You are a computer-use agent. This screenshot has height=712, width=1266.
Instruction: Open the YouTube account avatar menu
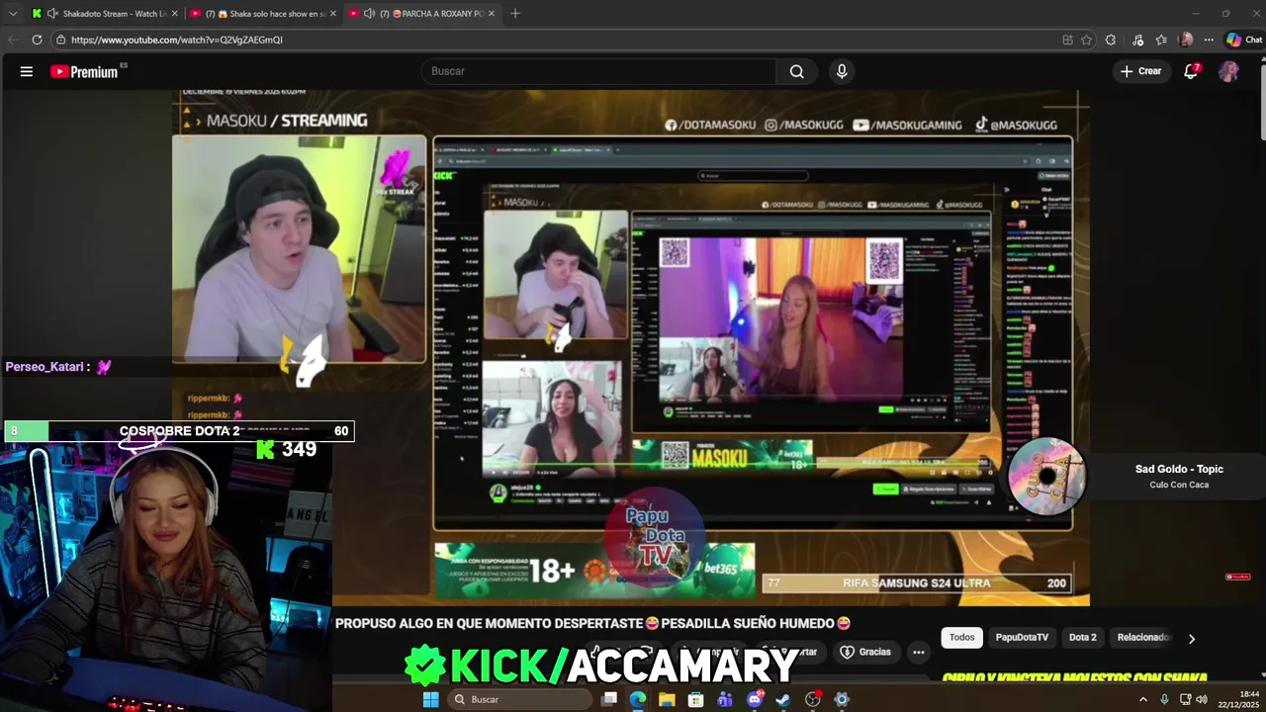(1228, 71)
